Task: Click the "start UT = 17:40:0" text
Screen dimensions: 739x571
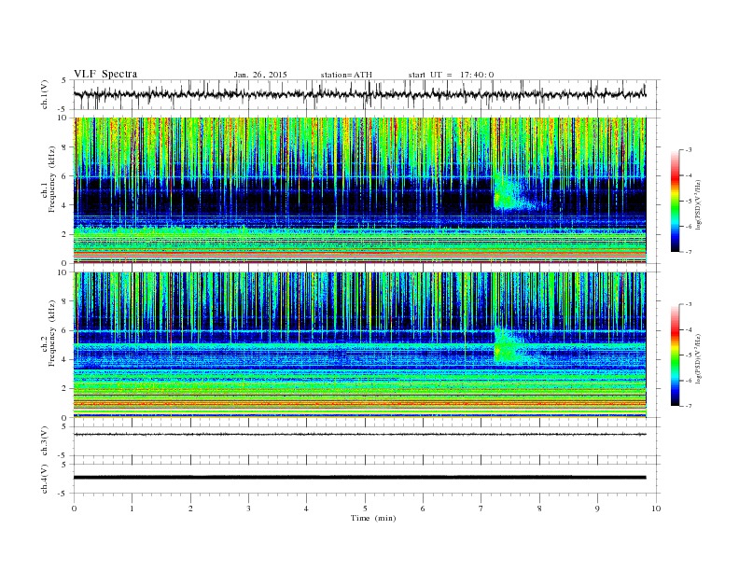Action: 451,75
